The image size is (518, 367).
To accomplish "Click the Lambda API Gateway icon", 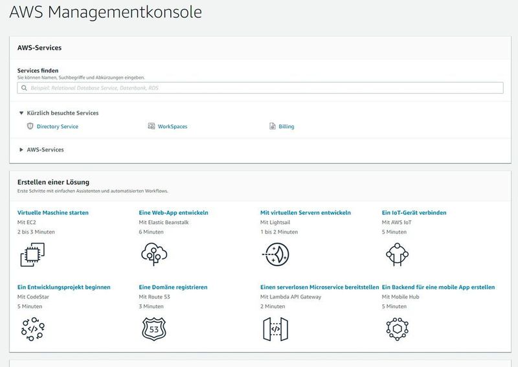I will coord(276,329).
